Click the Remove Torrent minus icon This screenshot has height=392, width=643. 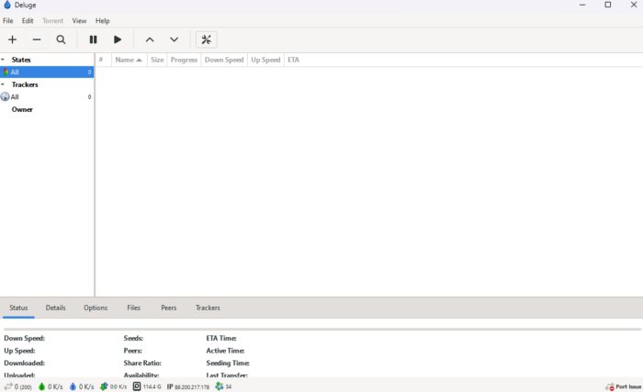point(37,39)
